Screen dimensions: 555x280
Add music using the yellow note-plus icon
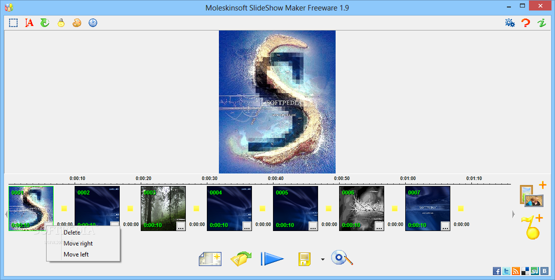[x=532, y=227]
